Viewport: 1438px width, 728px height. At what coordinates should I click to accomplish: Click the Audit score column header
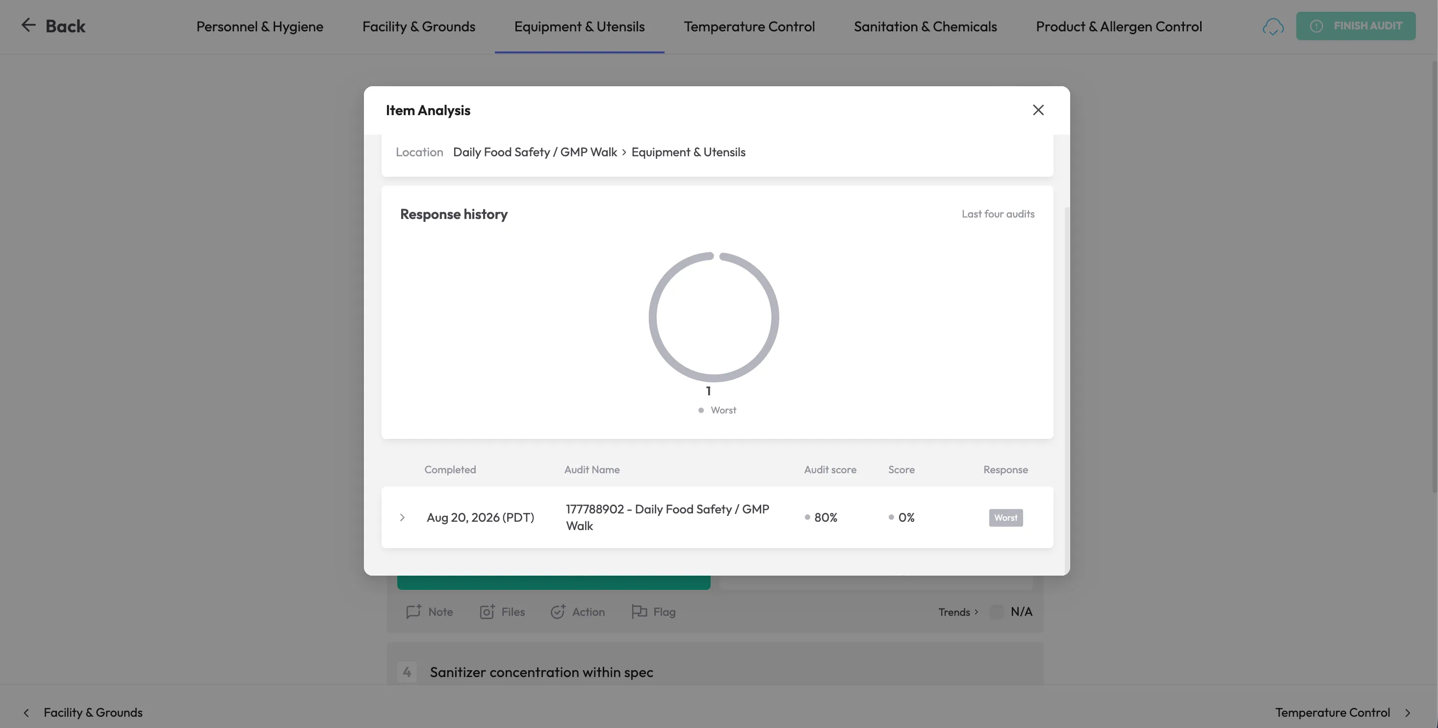(830, 469)
